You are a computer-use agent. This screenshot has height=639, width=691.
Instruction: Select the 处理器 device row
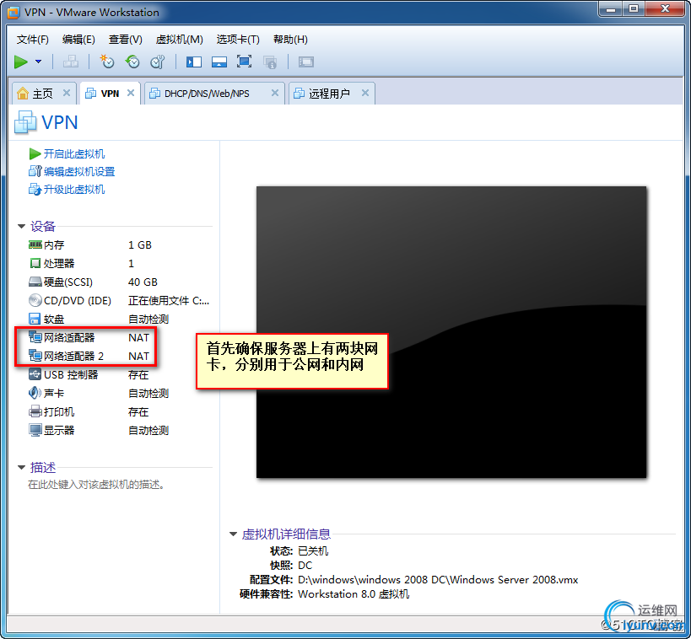120,263
